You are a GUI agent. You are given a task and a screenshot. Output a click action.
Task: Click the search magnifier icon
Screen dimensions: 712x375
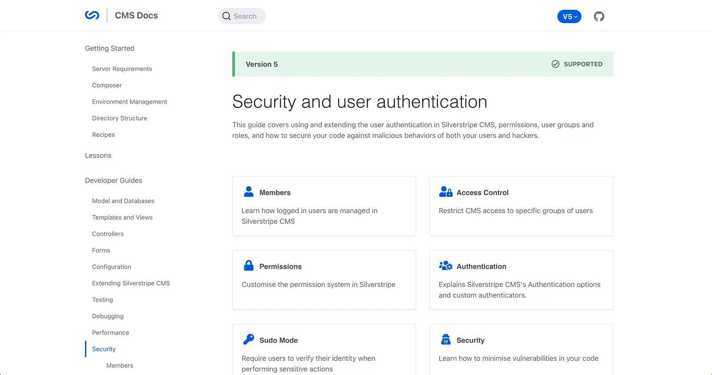click(227, 16)
